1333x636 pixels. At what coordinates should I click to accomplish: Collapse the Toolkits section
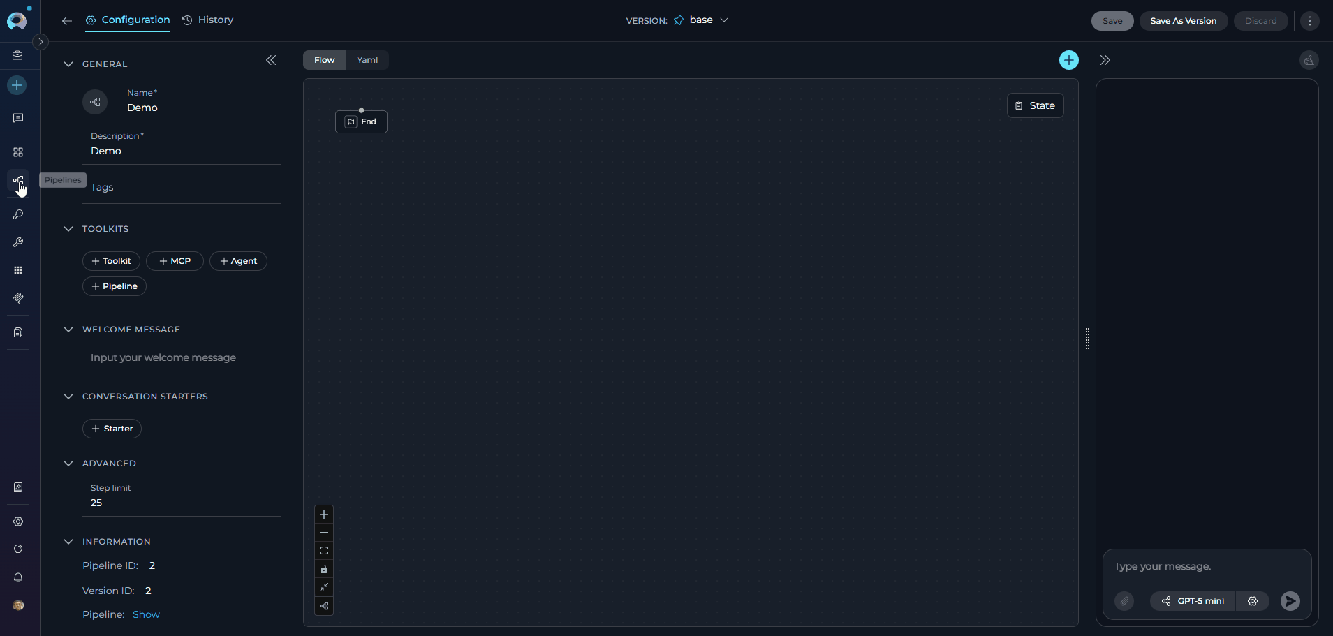click(x=68, y=229)
